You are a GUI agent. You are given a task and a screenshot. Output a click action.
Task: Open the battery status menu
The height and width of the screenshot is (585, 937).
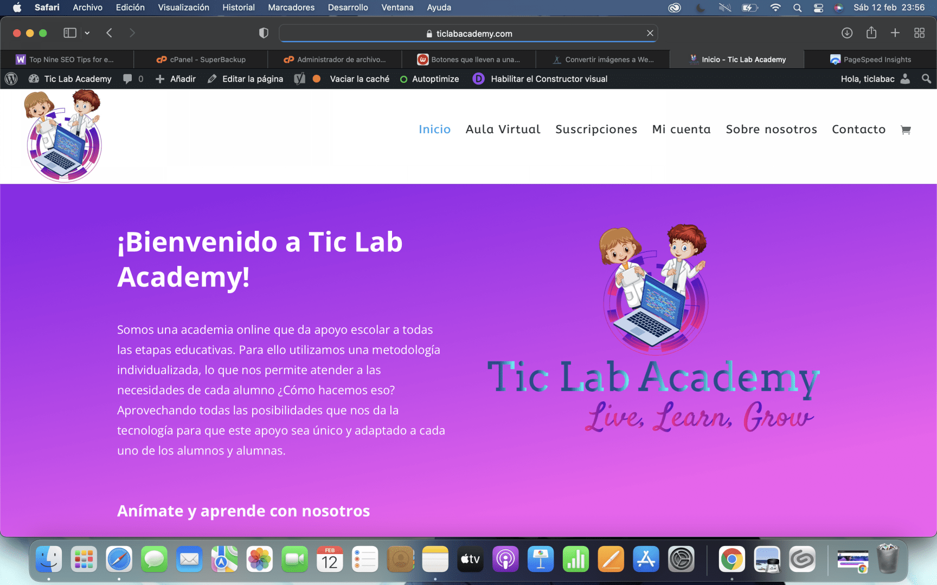coord(750,8)
